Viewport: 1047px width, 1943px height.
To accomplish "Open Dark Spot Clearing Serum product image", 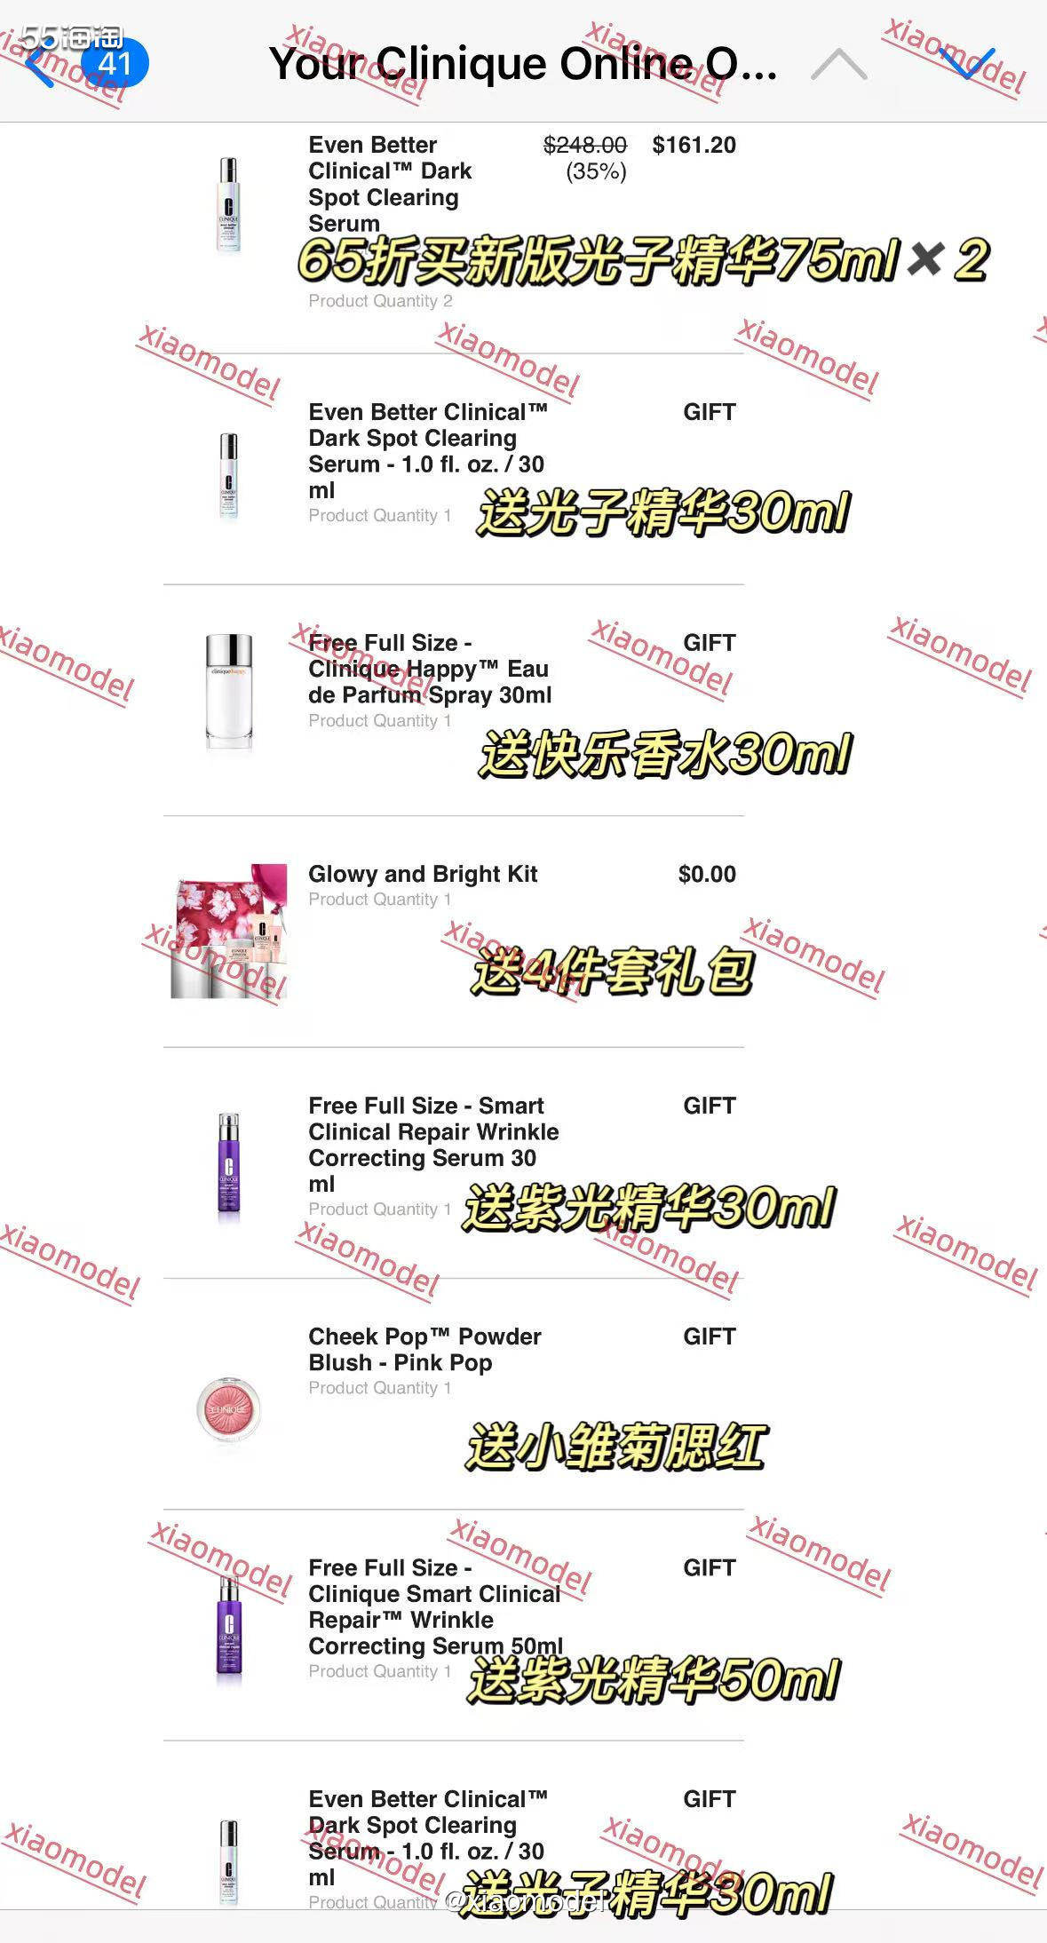I will click(228, 205).
